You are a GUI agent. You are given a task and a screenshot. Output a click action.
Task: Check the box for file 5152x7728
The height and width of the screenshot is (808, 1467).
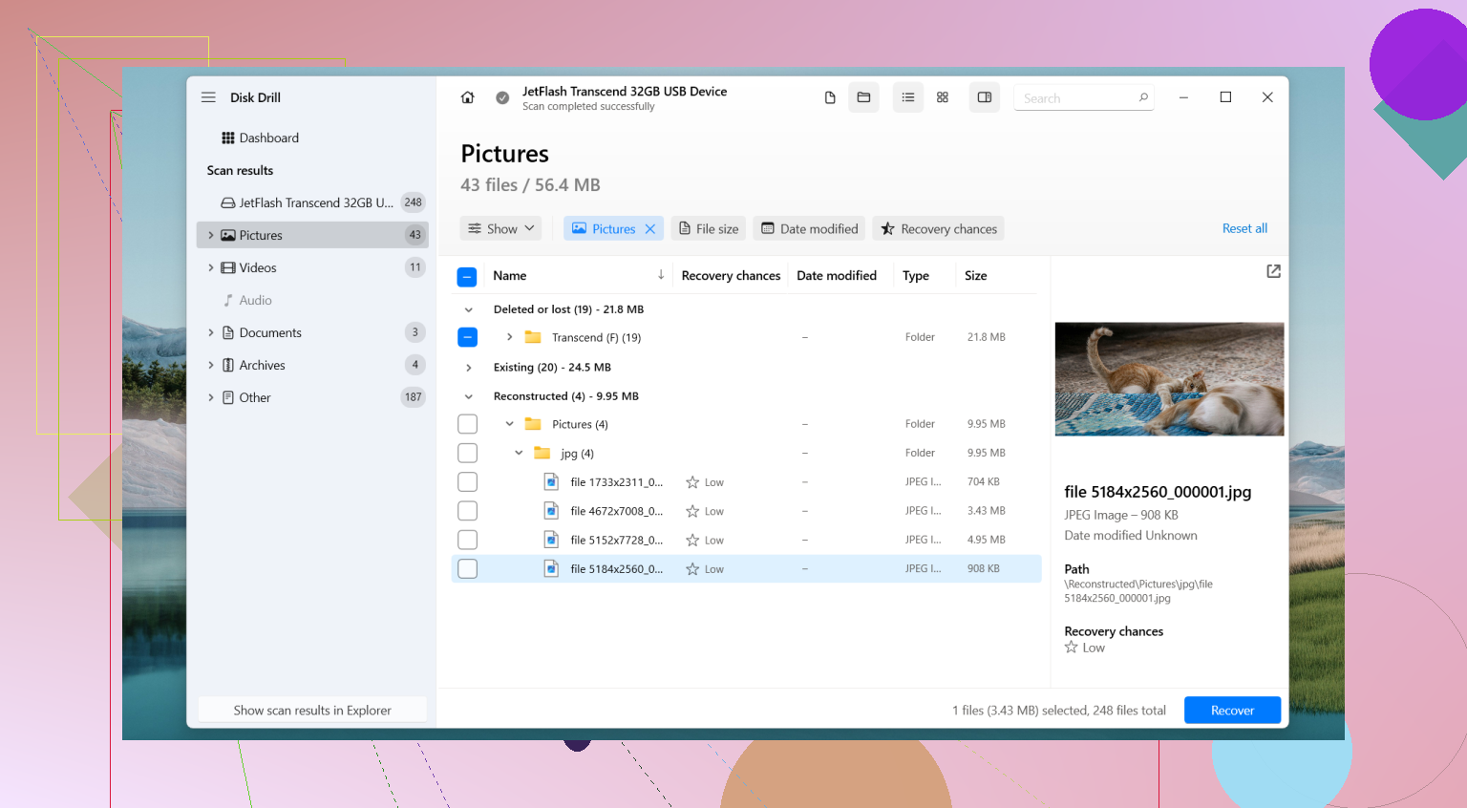(467, 540)
